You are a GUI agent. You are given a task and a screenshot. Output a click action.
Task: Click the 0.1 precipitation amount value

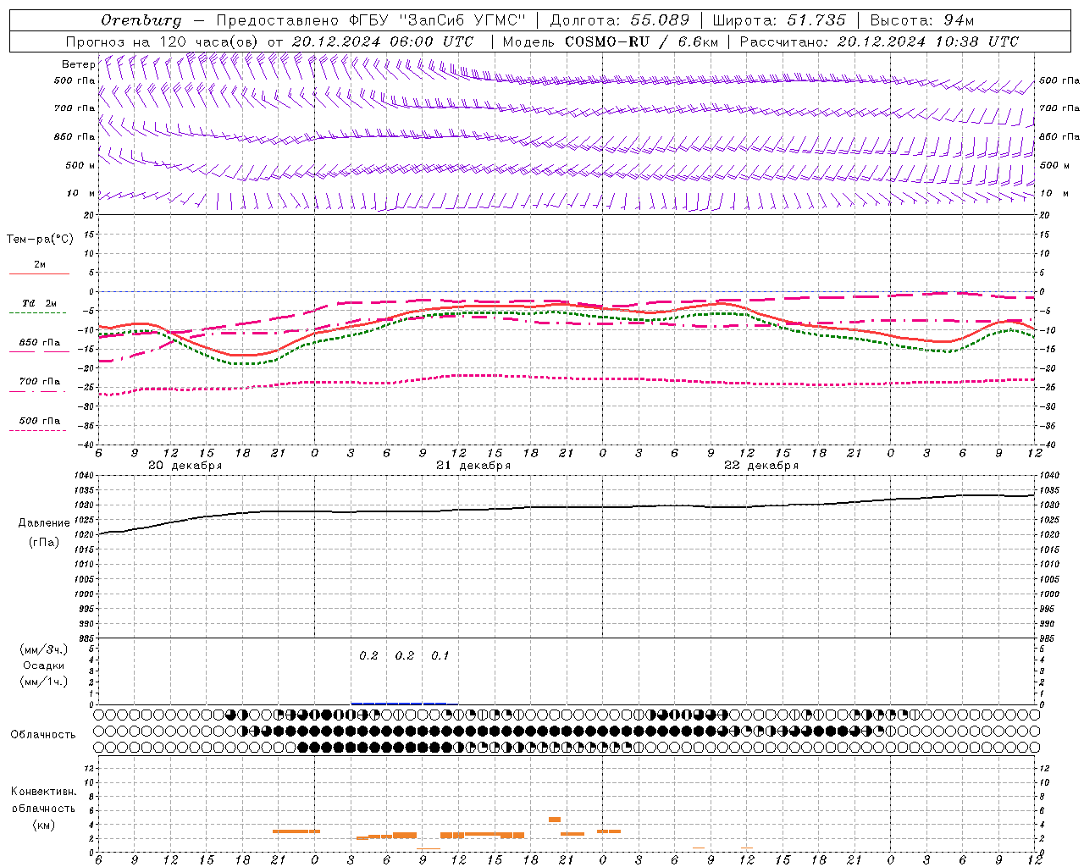point(440,655)
